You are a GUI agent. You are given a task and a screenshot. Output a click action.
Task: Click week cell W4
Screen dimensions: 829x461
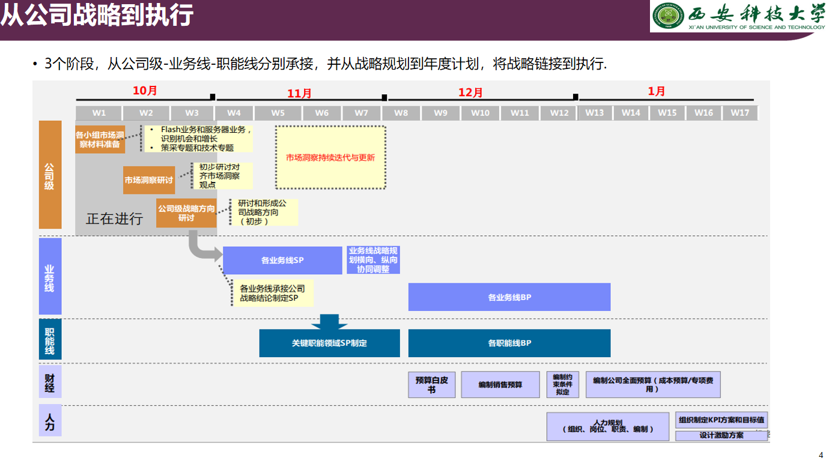(234, 113)
